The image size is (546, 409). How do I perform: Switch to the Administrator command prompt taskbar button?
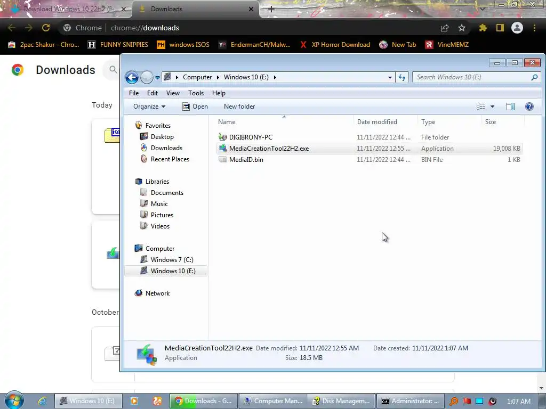[410, 401]
